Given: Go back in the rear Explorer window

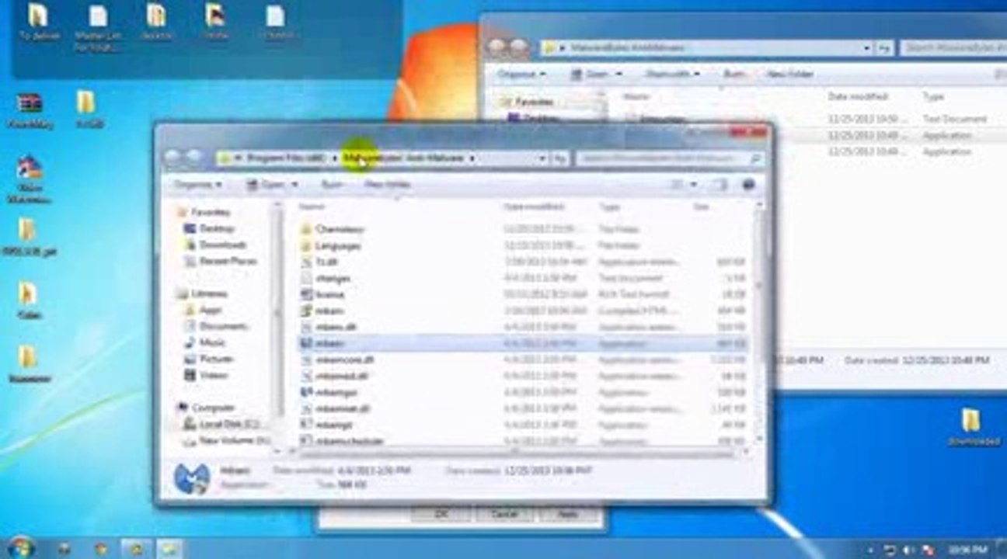Looking at the screenshot, I should click(x=497, y=47).
